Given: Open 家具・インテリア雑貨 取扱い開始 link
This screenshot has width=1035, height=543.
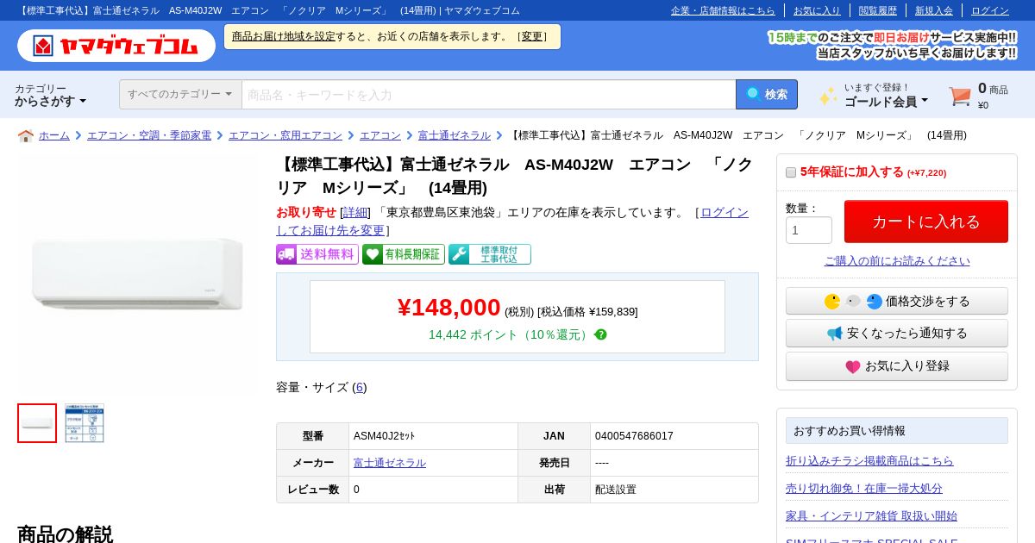Looking at the screenshot, I should click(871, 515).
